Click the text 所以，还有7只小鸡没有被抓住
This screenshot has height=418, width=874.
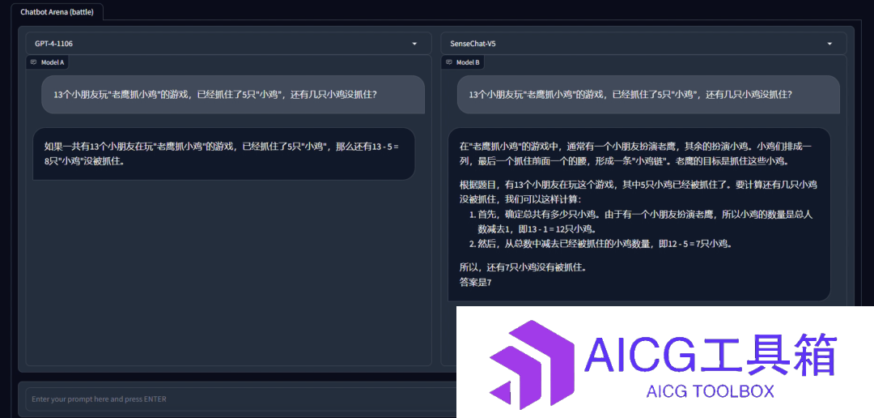[521, 267]
